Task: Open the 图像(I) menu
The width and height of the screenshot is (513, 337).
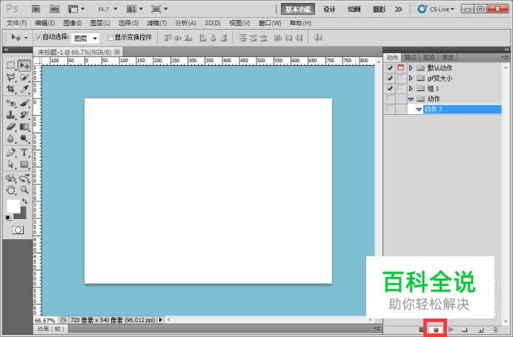Action: pyautogui.click(x=73, y=23)
